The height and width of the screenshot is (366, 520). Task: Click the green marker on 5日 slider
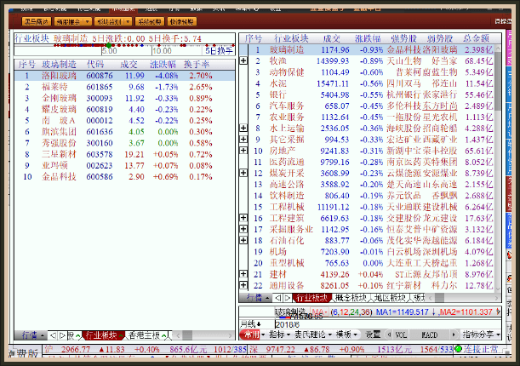[x=109, y=45]
